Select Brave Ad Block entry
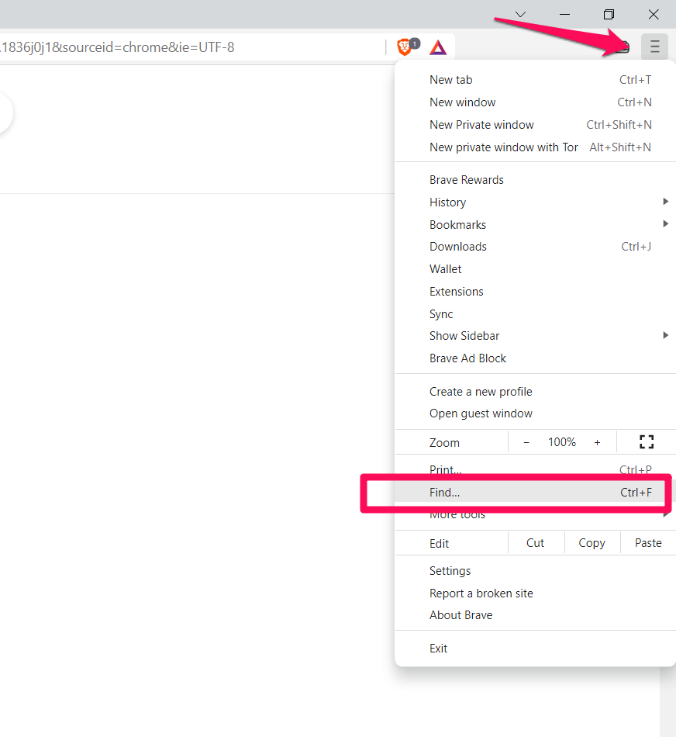This screenshot has height=737, width=676. point(536,358)
